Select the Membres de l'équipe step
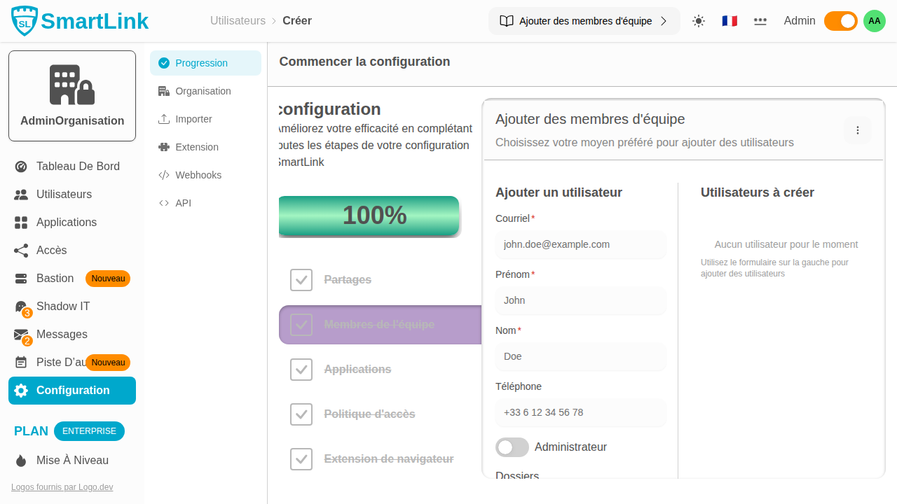Viewport: 897px width, 504px height. click(379, 325)
